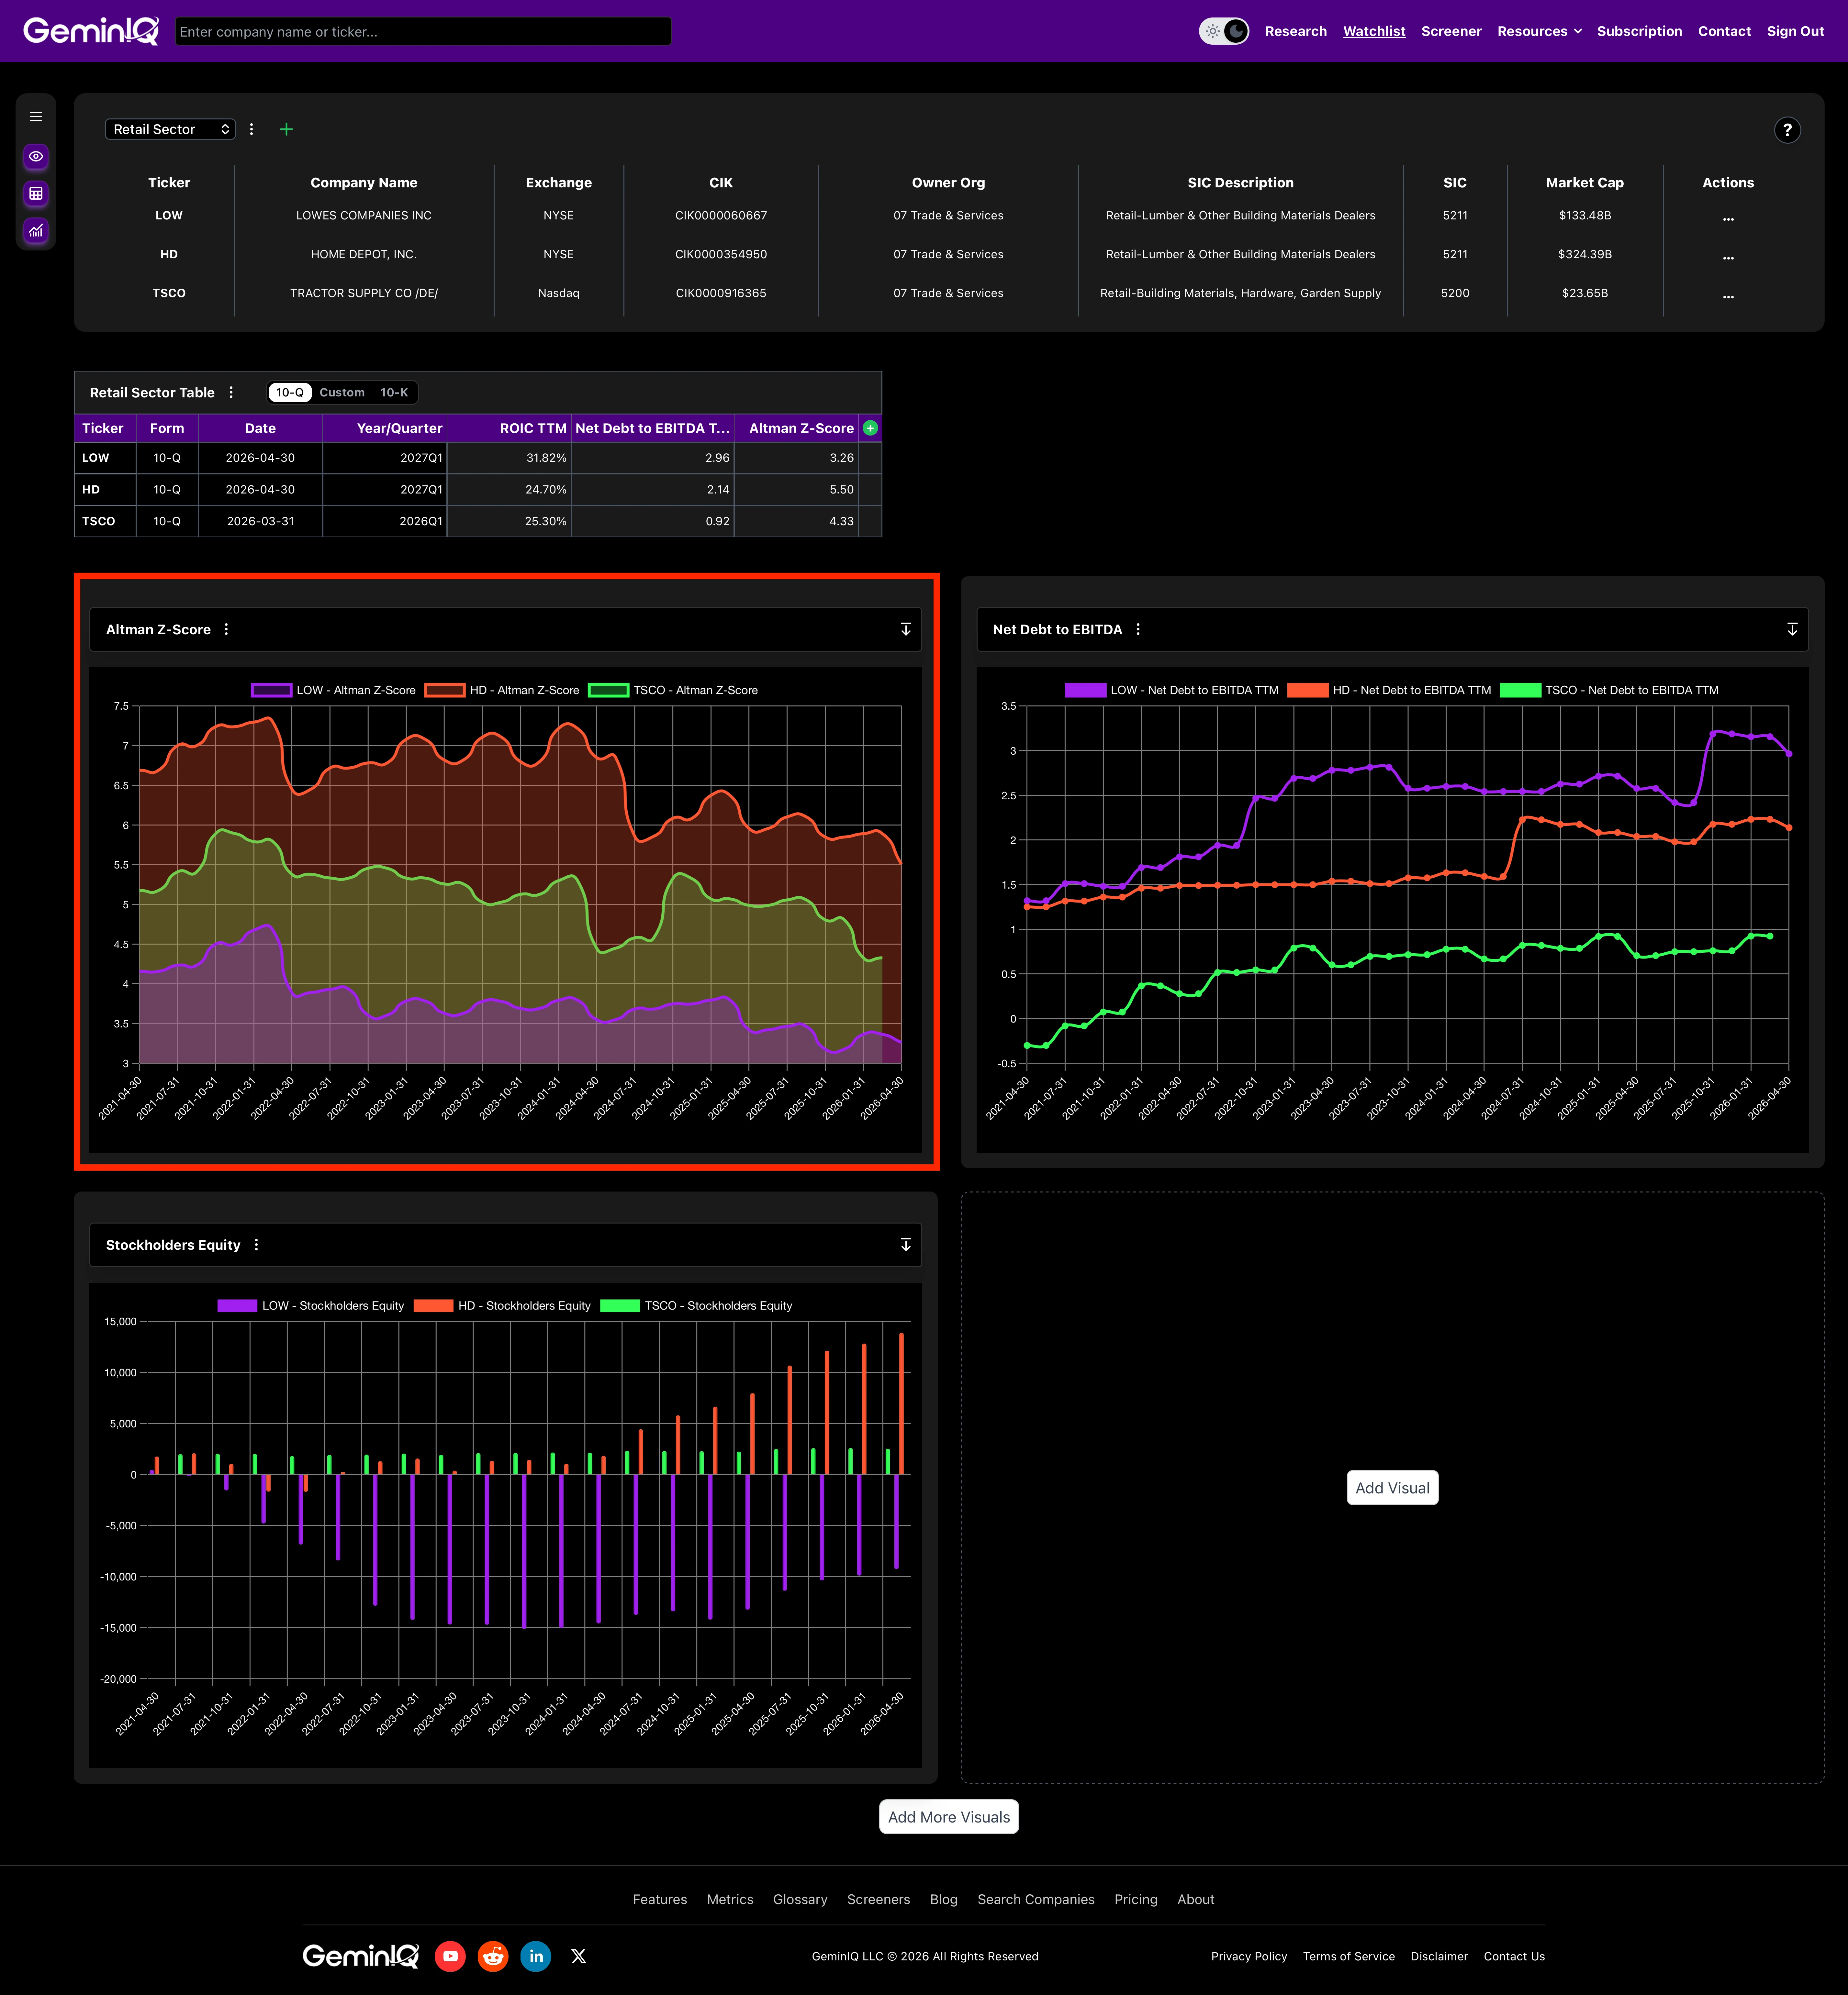Select the chart sidebar icon
The width and height of the screenshot is (1848, 1995).
pyautogui.click(x=36, y=231)
